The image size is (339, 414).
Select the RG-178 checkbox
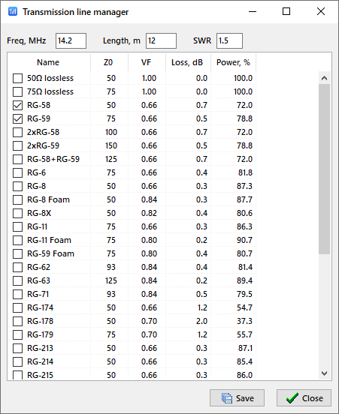pos(18,321)
